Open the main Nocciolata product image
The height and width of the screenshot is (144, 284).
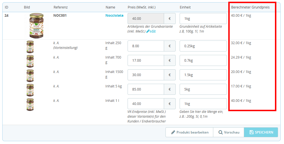[x=36, y=26]
